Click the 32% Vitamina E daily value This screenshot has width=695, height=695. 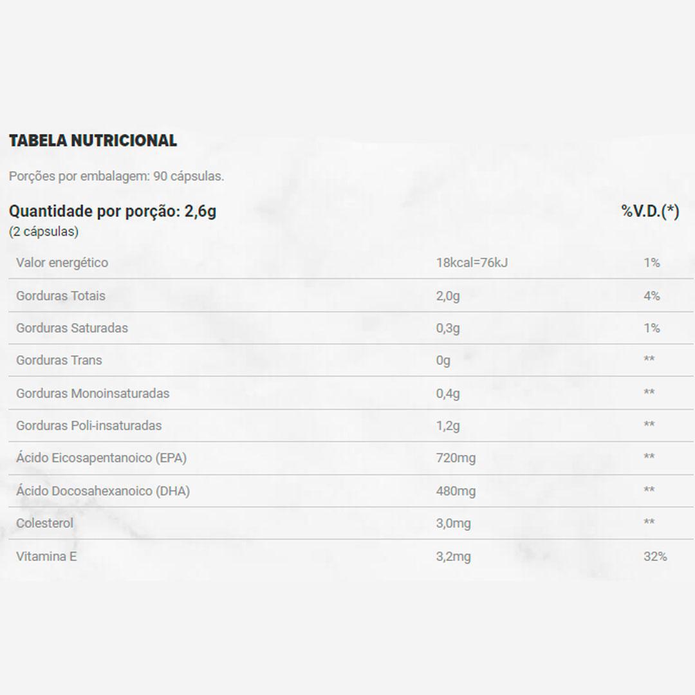point(655,557)
